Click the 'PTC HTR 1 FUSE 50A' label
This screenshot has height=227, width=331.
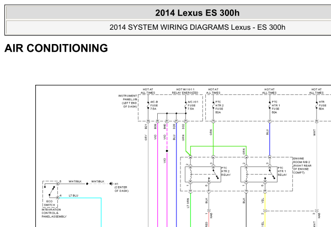(x=276, y=107)
